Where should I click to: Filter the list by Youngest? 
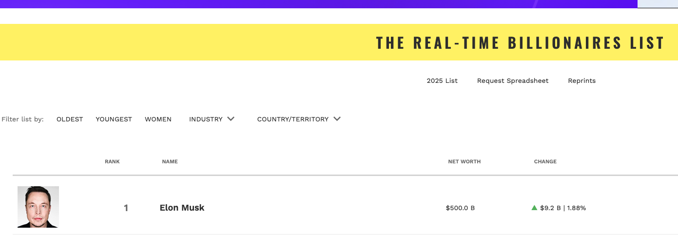click(114, 119)
